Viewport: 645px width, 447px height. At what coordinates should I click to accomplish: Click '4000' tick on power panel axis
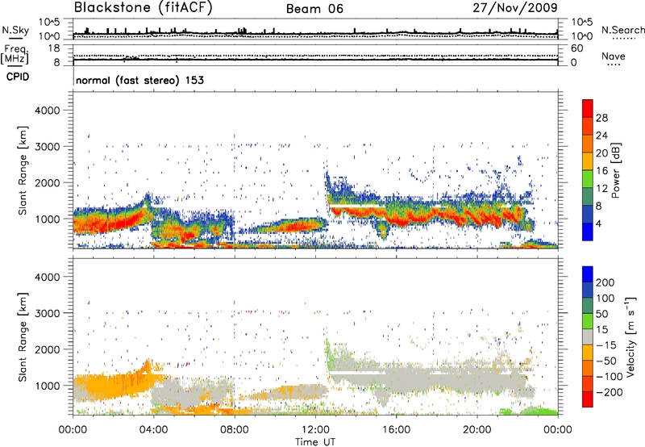(47, 111)
